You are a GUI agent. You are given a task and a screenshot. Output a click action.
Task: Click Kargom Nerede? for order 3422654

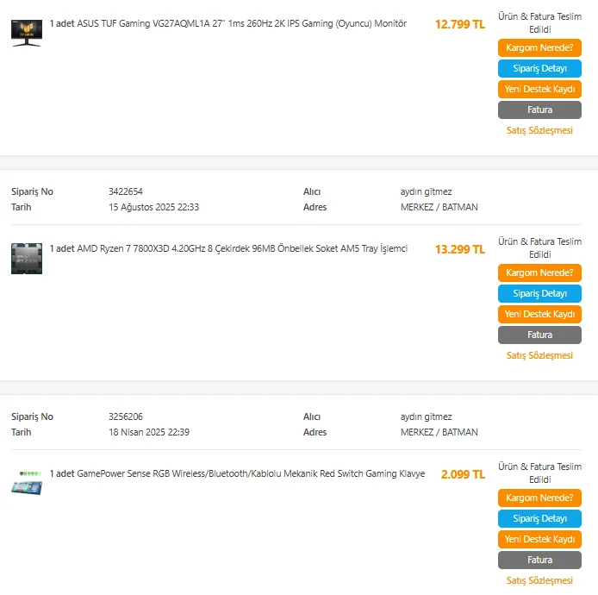(x=539, y=273)
